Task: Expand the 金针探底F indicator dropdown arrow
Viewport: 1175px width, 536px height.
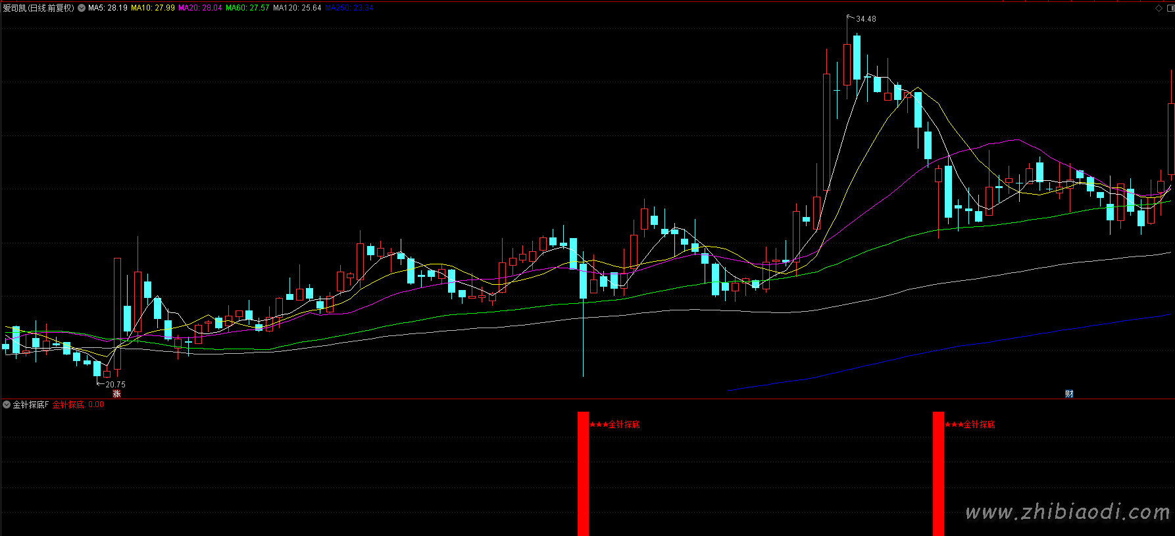Action: tap(7, 404)
